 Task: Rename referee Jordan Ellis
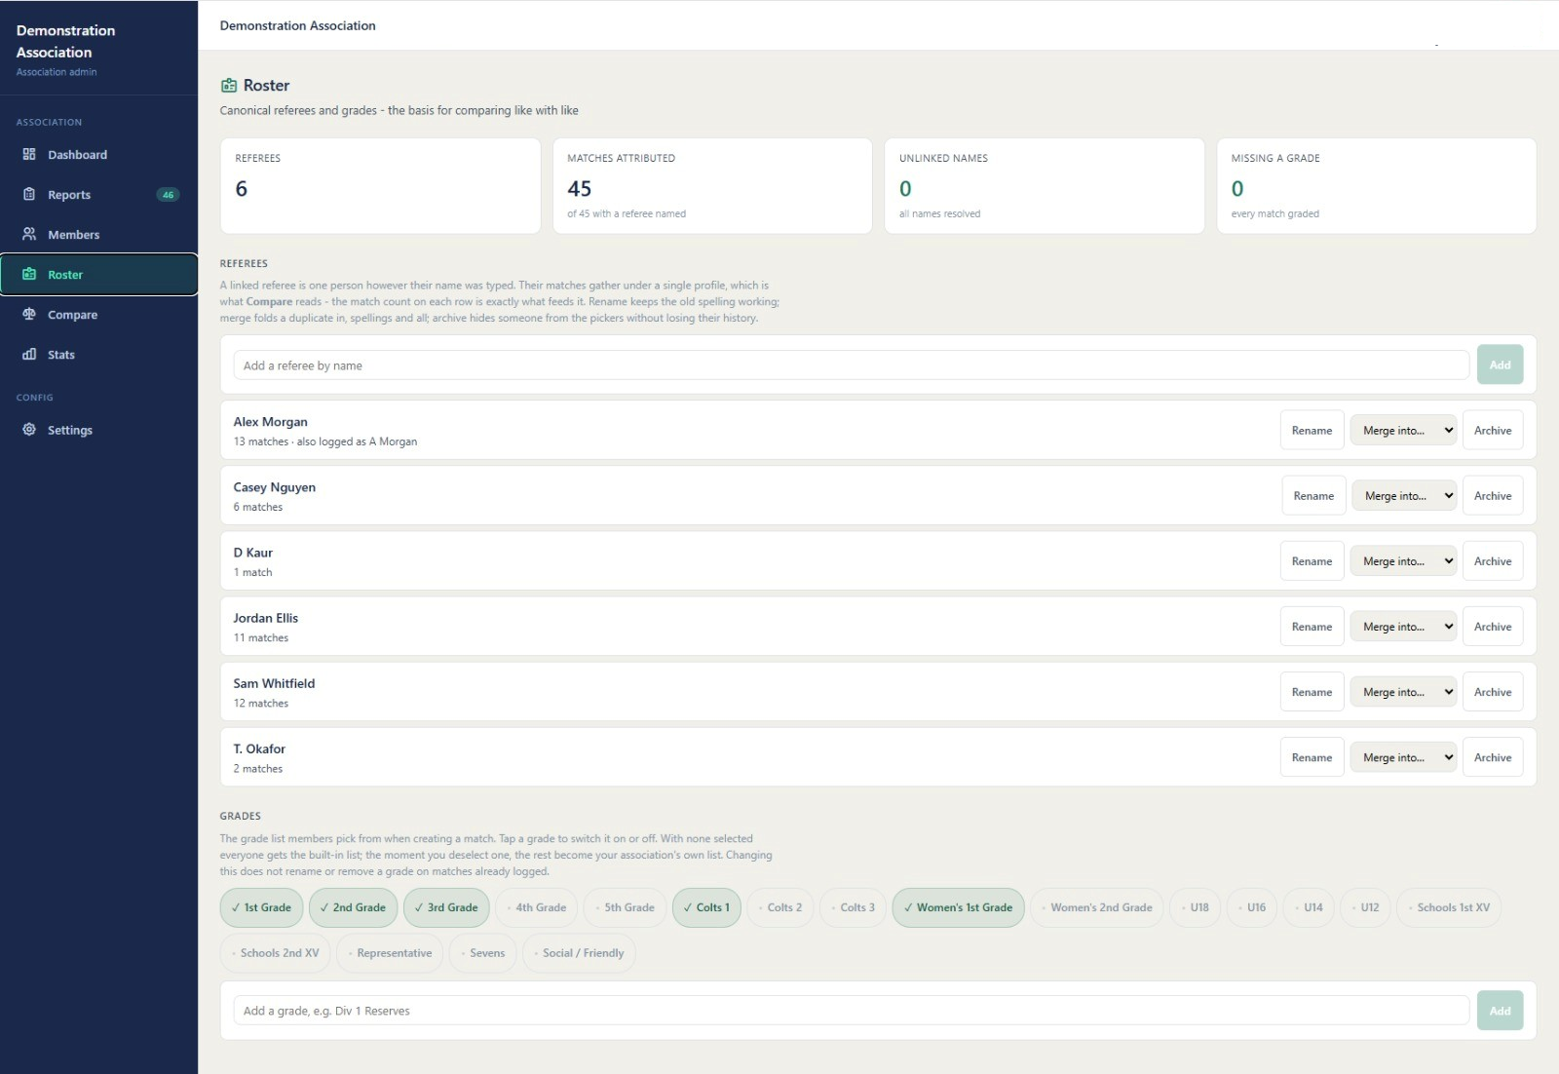pos(1312,626)
